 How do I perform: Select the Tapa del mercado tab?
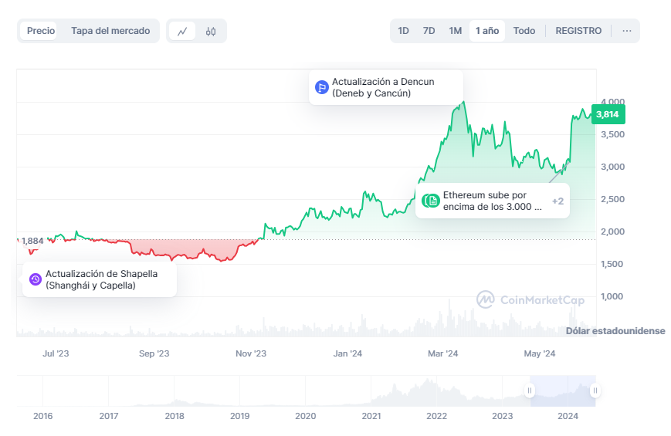pos(110,31)
